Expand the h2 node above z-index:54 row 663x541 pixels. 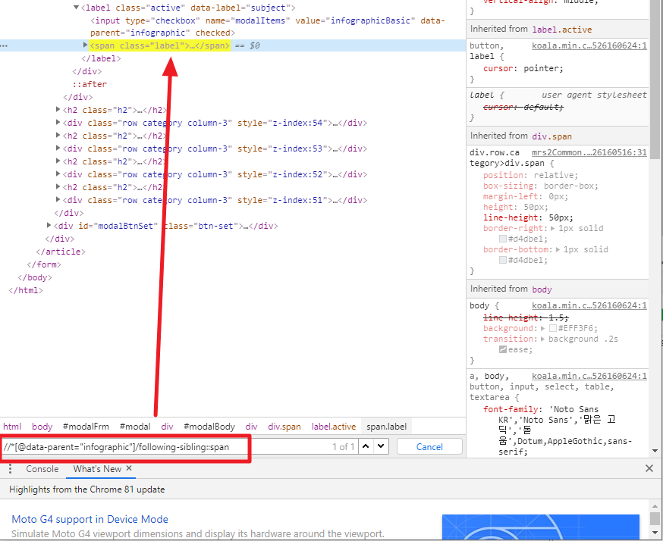point(58,109)
